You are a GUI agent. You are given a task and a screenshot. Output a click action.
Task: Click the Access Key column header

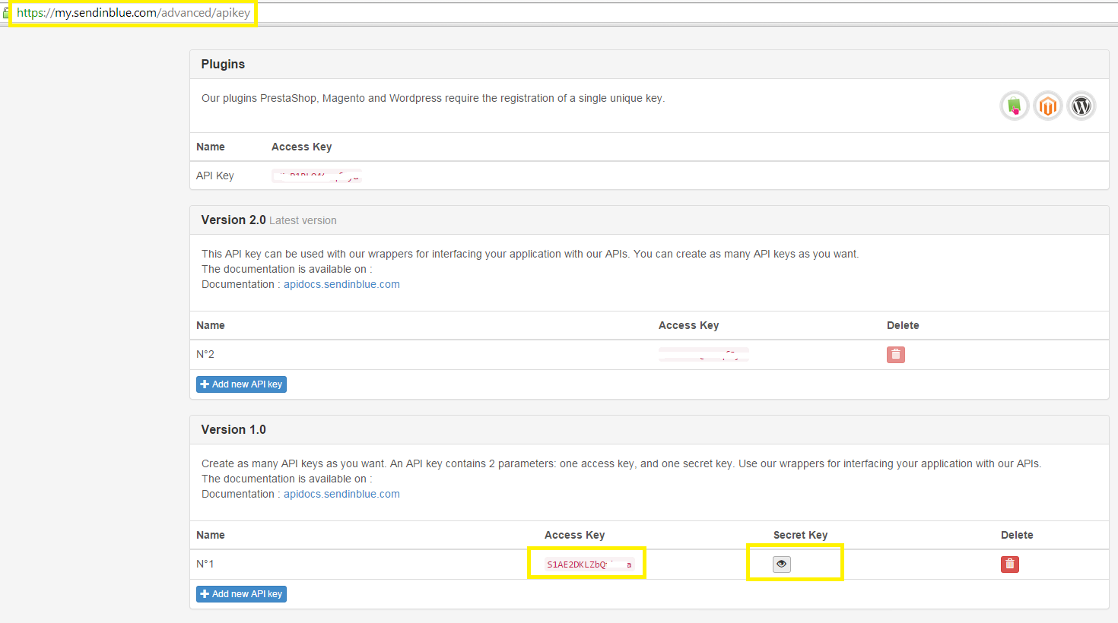click(689, 324)
